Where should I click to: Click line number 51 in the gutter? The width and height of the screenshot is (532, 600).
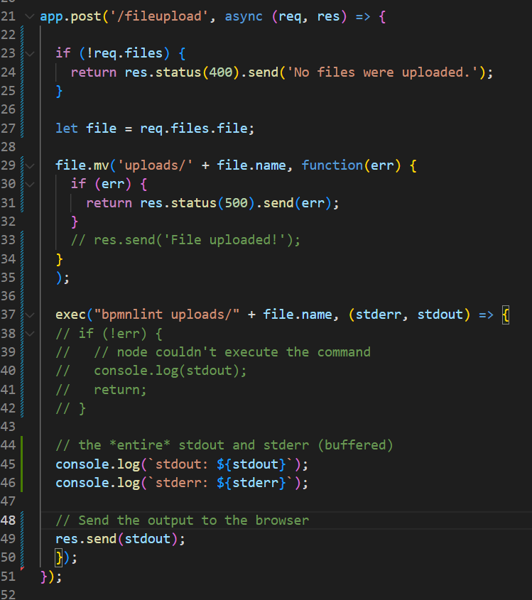pos(8,577)
